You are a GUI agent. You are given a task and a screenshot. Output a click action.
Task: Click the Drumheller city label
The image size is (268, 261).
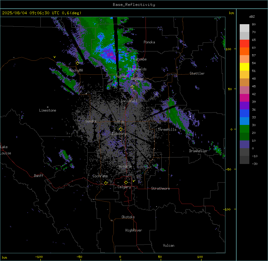198,151
